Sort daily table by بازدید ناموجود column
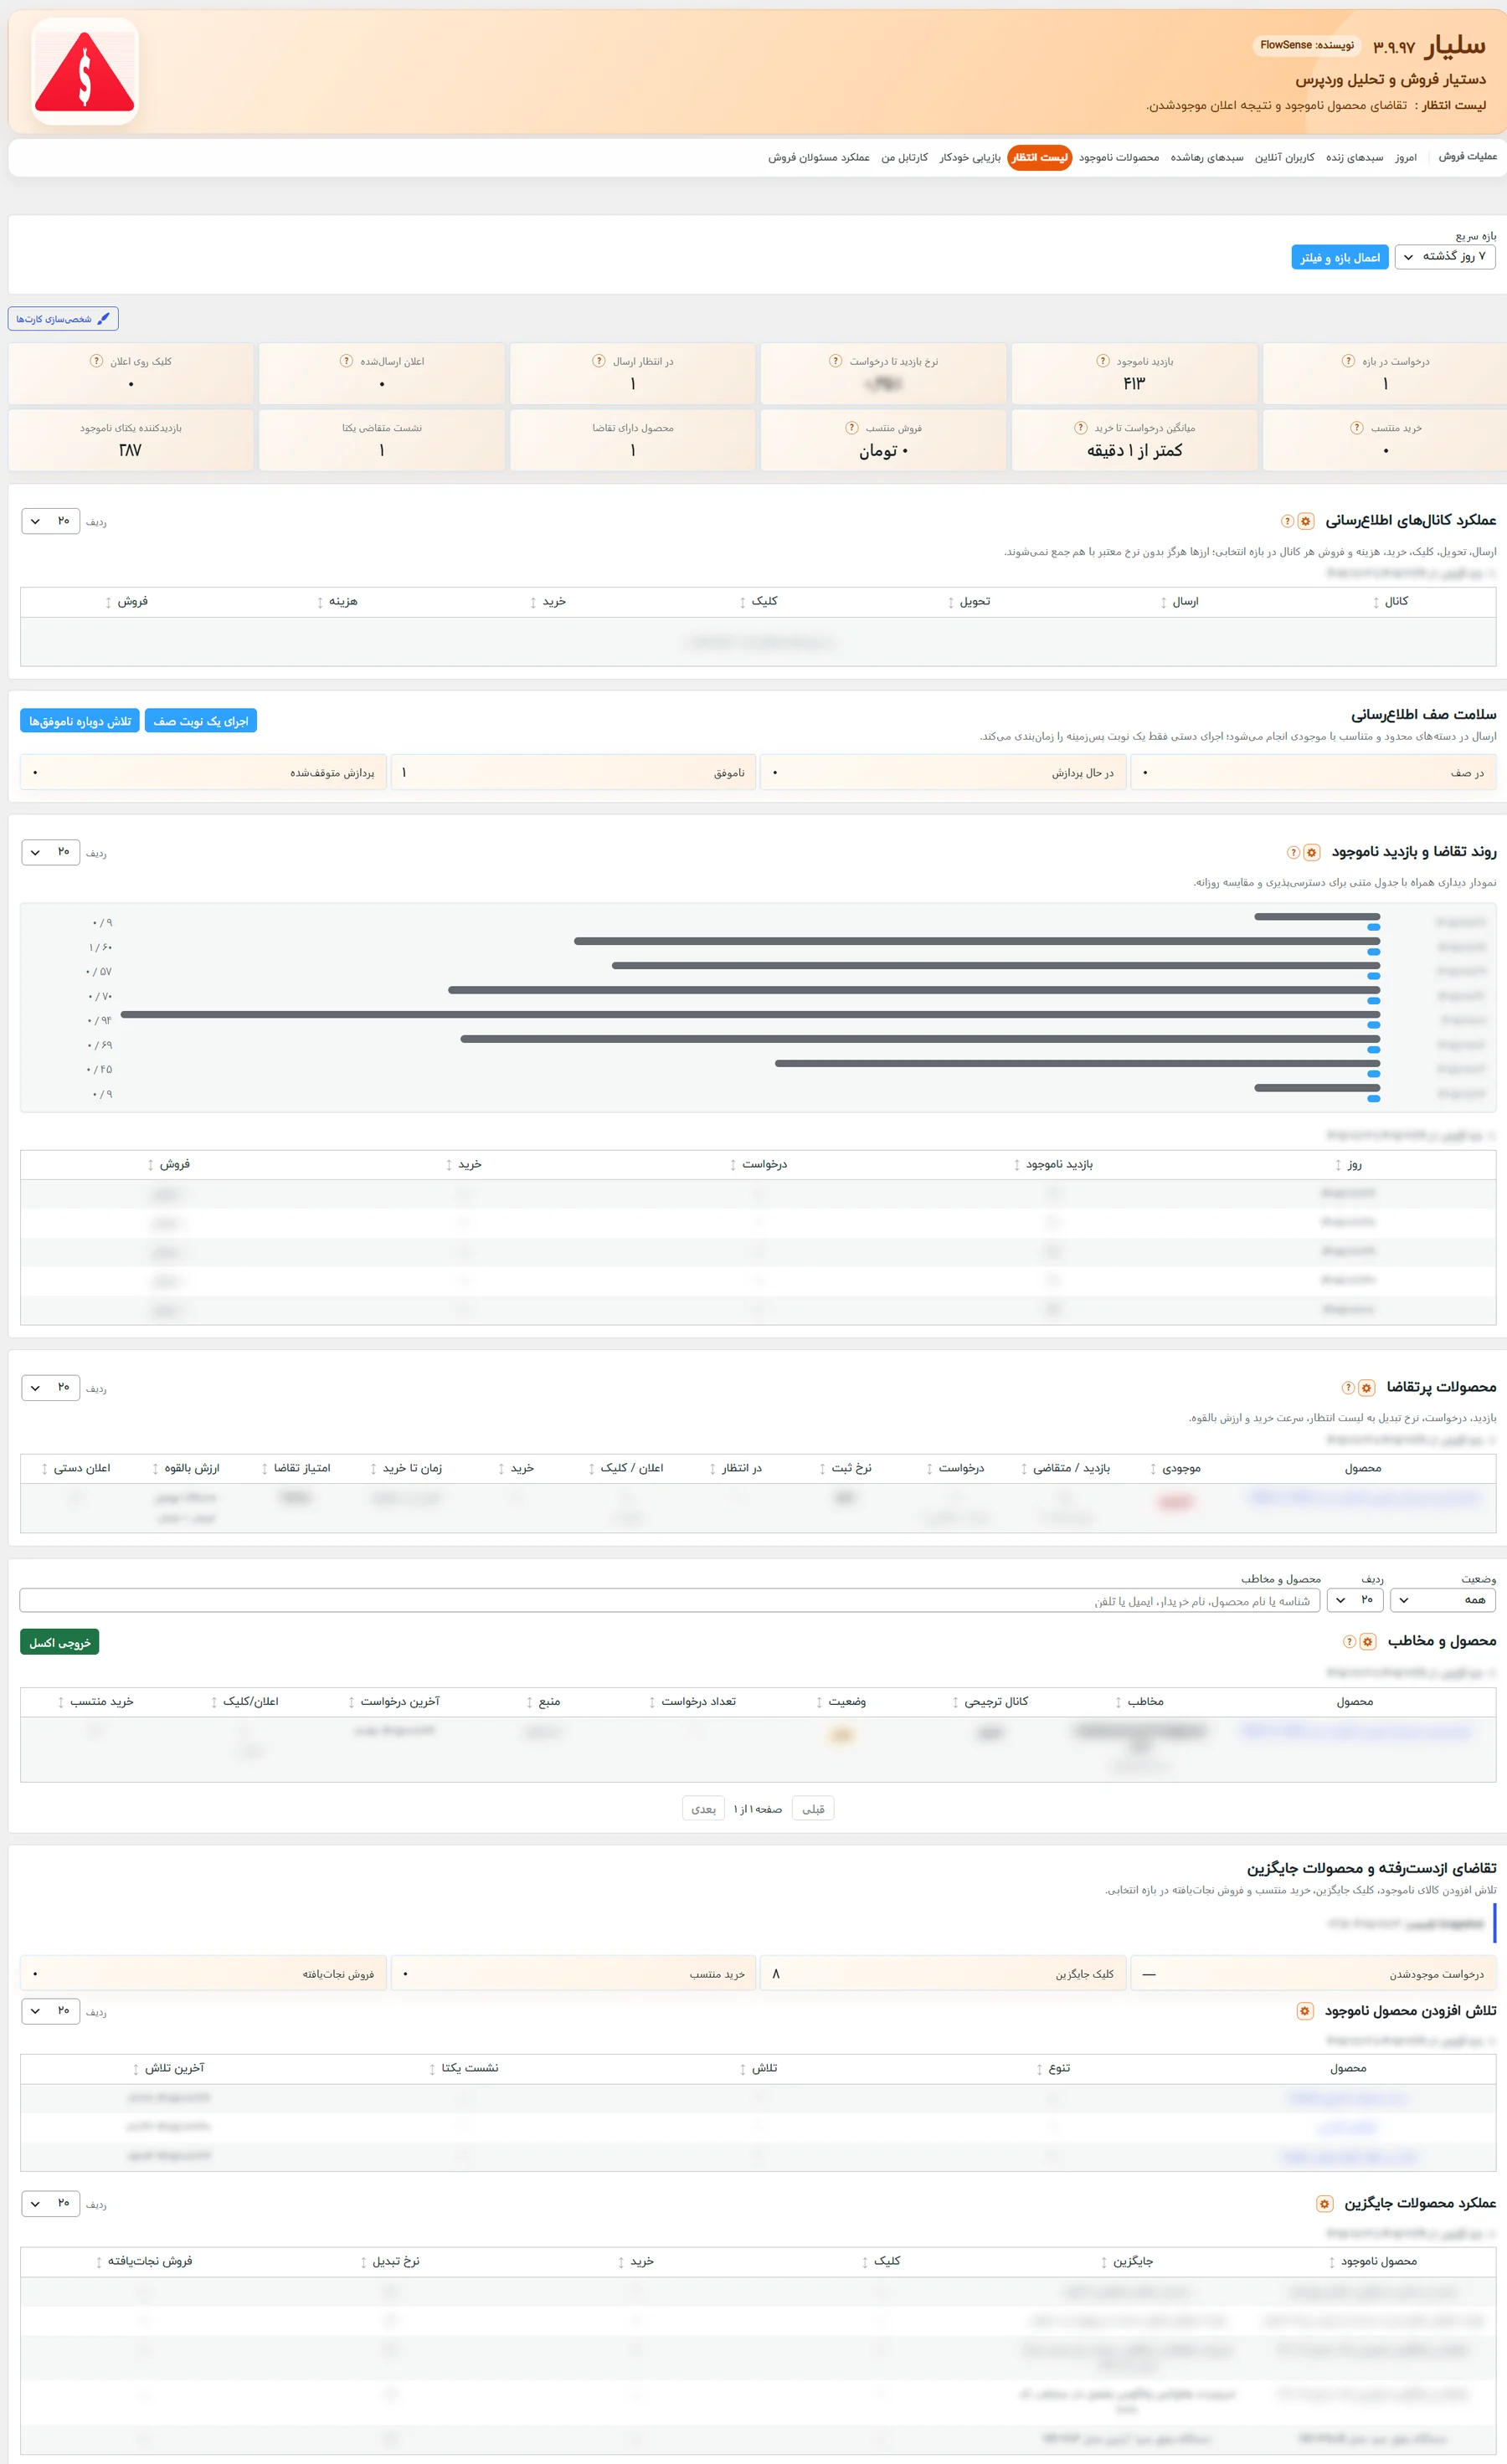Screen dimensions: 1507x2464 pos(1053,1164)
